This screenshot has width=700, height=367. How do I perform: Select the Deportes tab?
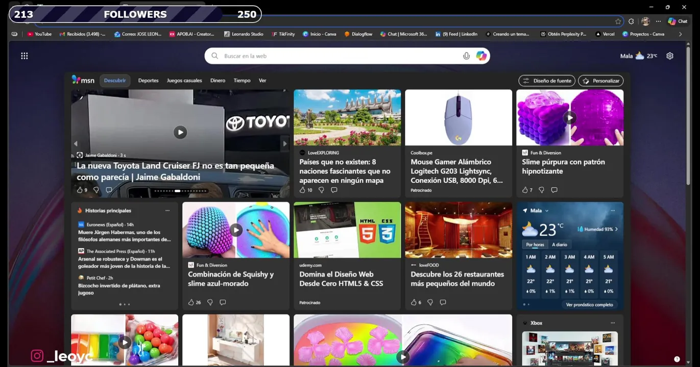149,81
